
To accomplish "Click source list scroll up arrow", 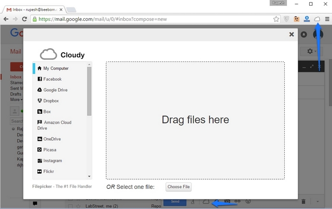I will (x=89, y=64).
